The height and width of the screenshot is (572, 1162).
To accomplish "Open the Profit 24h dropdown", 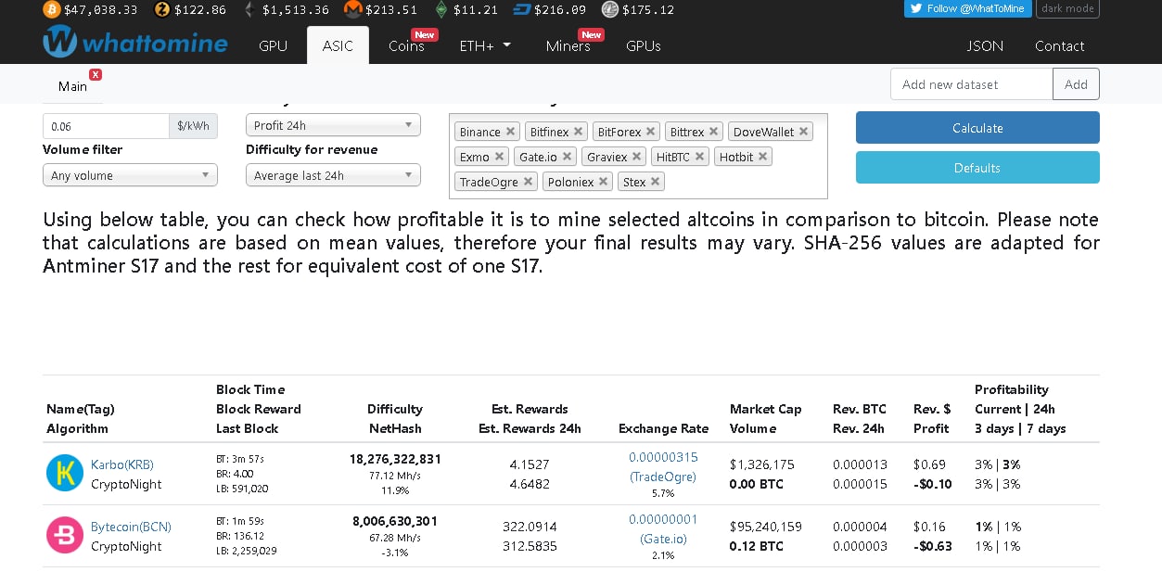I will point(333,125).
